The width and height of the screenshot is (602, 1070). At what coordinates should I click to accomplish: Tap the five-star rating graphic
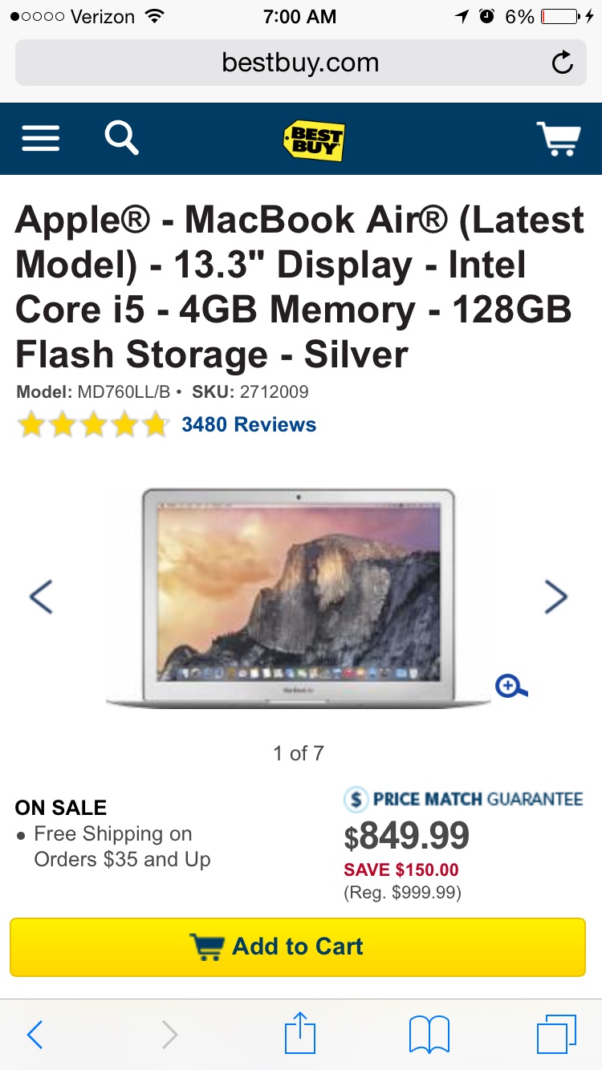tap(93, 424)
